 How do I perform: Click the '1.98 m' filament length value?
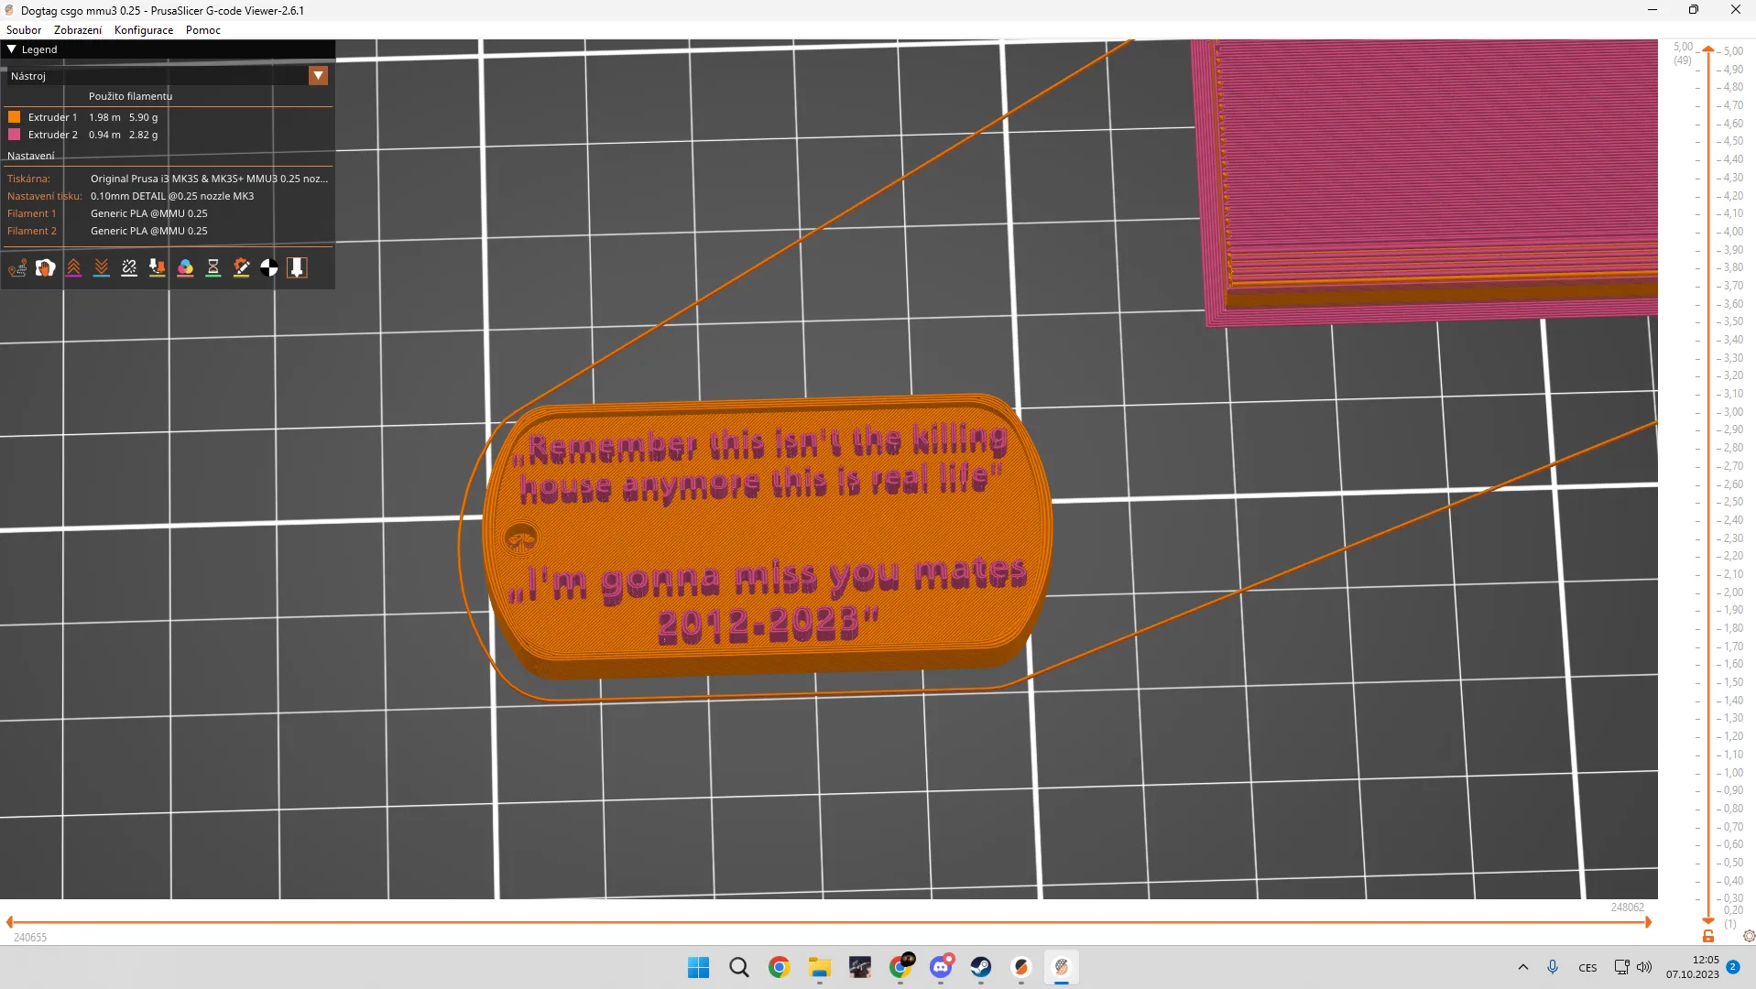pos(104,117)
